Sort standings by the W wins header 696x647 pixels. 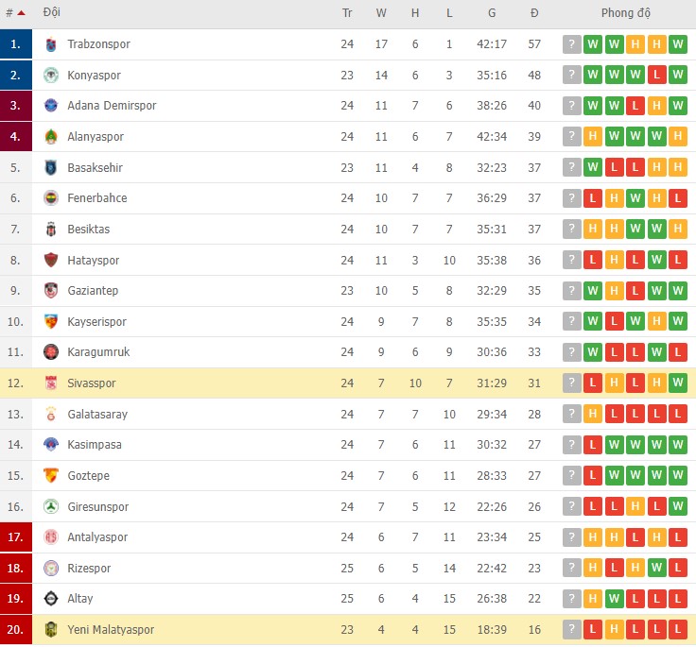click(381, 13)
